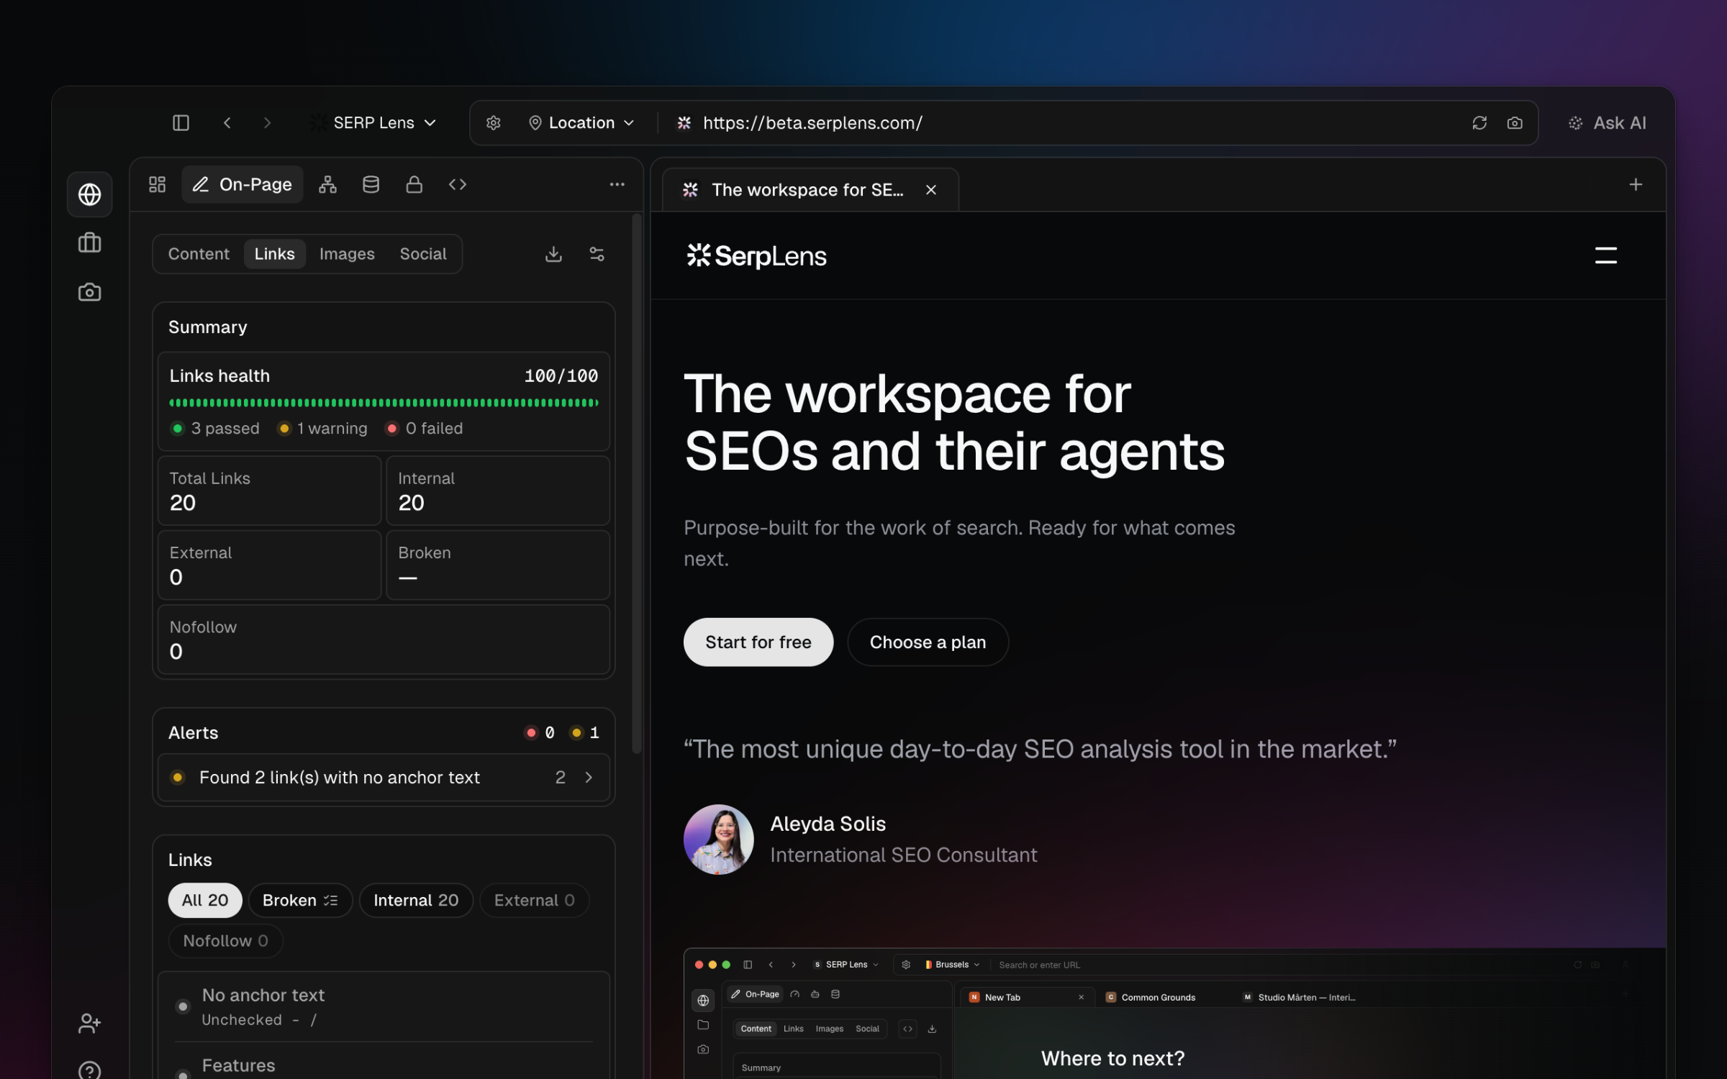The image size is (1727, 1079).
Task: Switch to the Social tab
Action: pyautogui.click(x=423, y=254)
